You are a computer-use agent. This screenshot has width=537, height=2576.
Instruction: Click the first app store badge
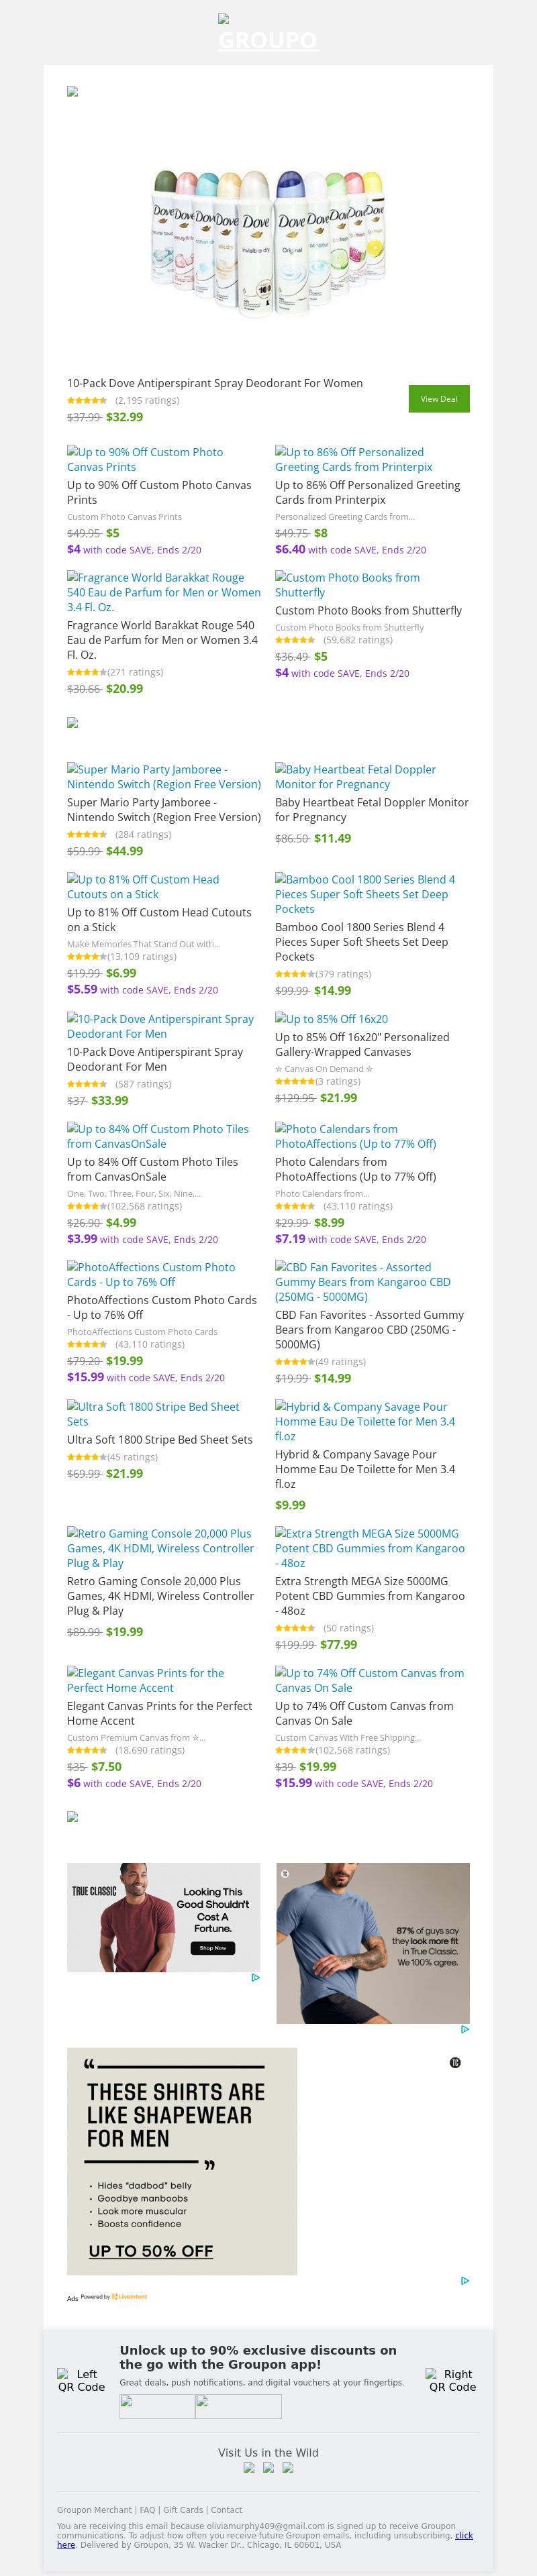[x=157, y=2407]
